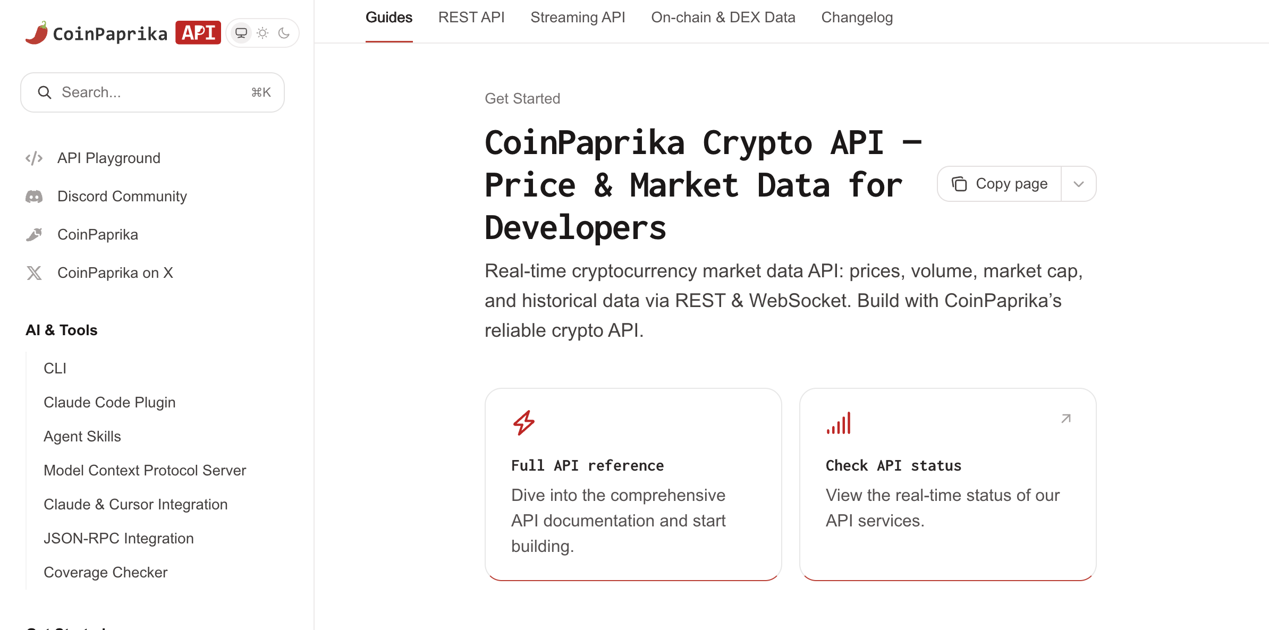Click the Get Started breadcrumb text
This screenshot has width=1269, height=630.
pos(522,99)
